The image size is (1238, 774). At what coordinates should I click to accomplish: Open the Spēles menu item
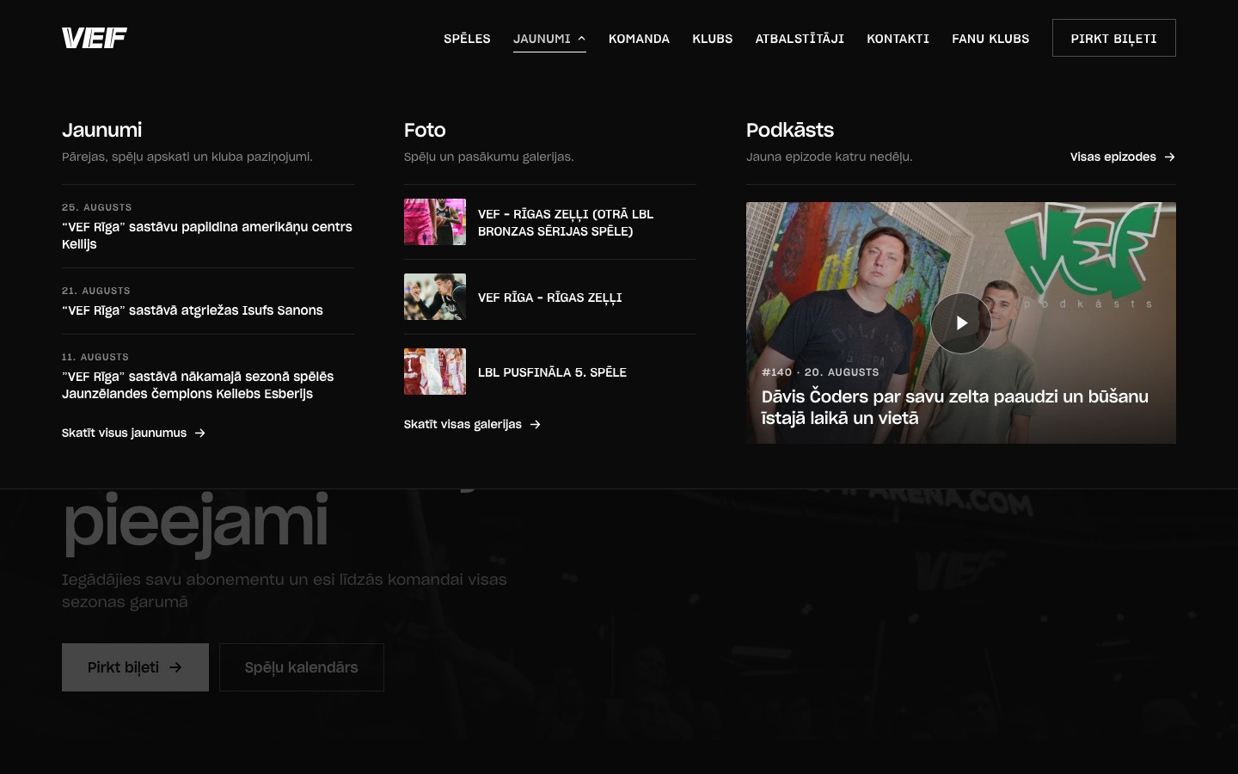pyautogui.click(x=467, y=39)
